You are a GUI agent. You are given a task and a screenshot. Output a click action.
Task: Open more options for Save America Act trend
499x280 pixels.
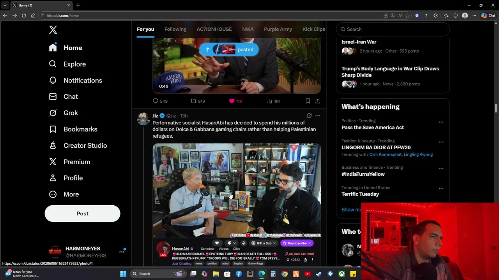pos(441,122)
